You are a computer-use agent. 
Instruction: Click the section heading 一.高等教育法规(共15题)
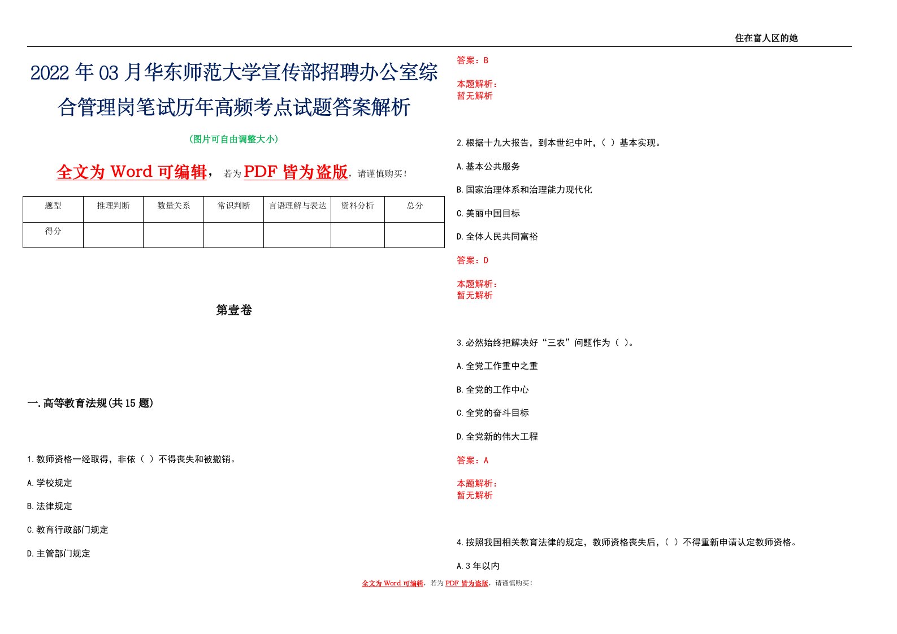coord(90,403)
